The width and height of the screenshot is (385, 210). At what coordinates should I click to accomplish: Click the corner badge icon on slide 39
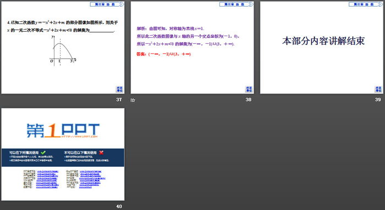tap(378, 89)
